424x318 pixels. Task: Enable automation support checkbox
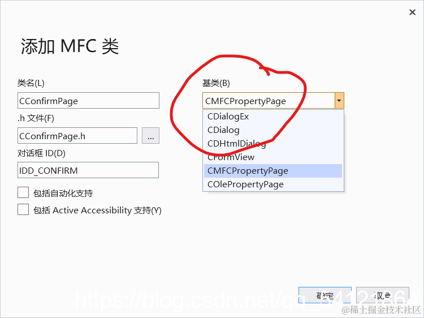click(23, 193)
